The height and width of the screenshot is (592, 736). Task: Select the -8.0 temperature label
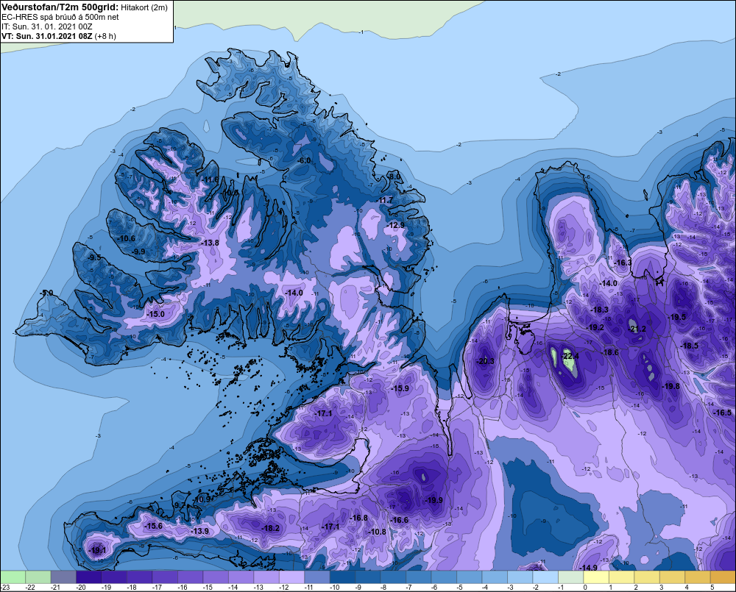[394, 176]
